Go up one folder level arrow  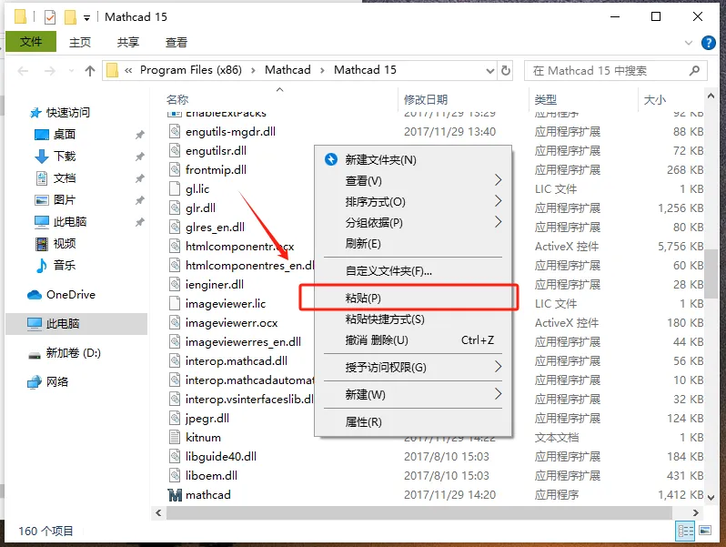(x=90, y=71)
